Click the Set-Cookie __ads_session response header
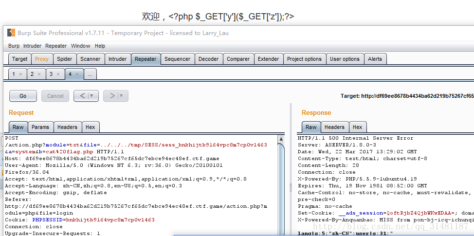This screenshot has width=474, height=236. tap(386, 213)
